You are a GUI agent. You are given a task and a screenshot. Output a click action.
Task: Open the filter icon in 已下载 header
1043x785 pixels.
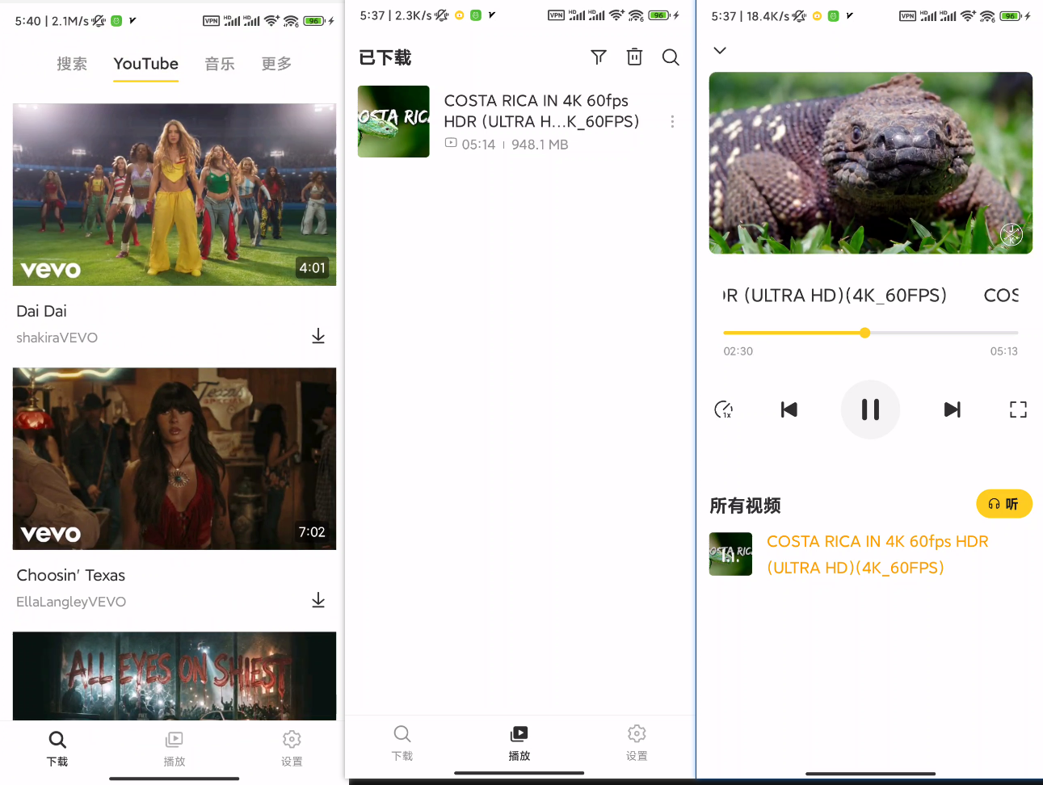pyautogui.click(x=599, y=57)
